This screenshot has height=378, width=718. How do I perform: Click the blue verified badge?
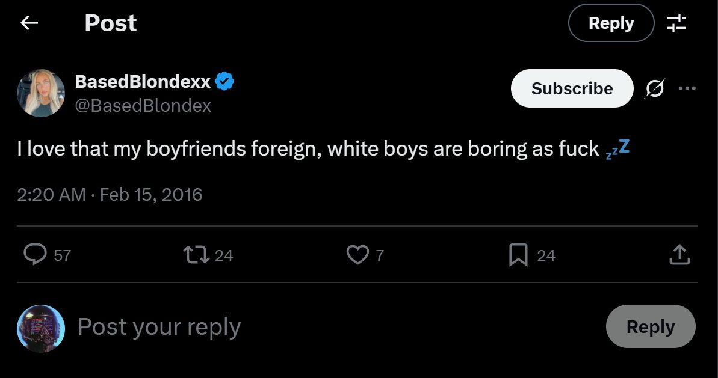[225, 81]
